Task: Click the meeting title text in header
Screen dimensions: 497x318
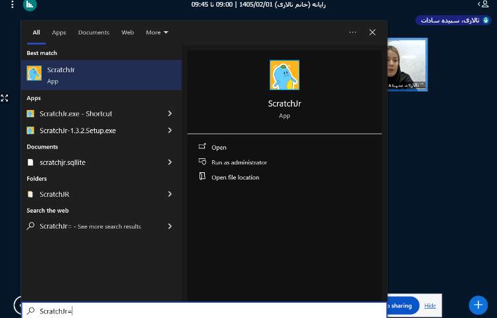Action: click(x=258, y=5)
